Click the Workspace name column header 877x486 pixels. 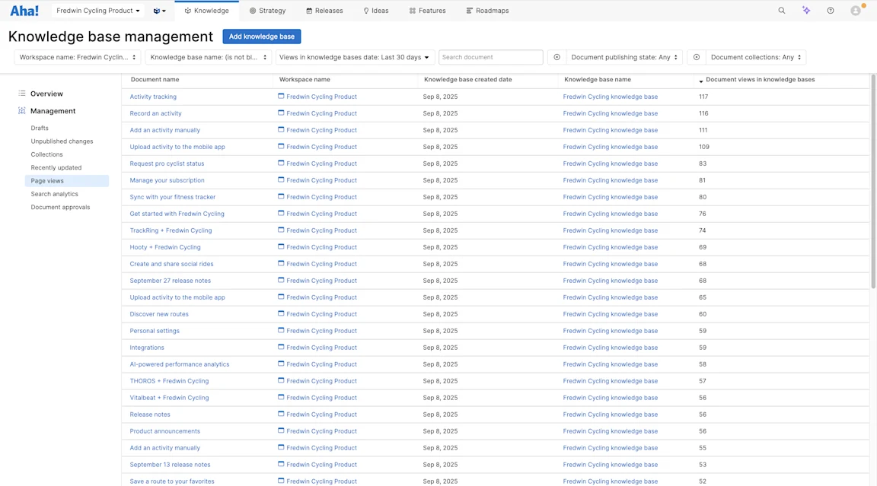pos(305,79)
